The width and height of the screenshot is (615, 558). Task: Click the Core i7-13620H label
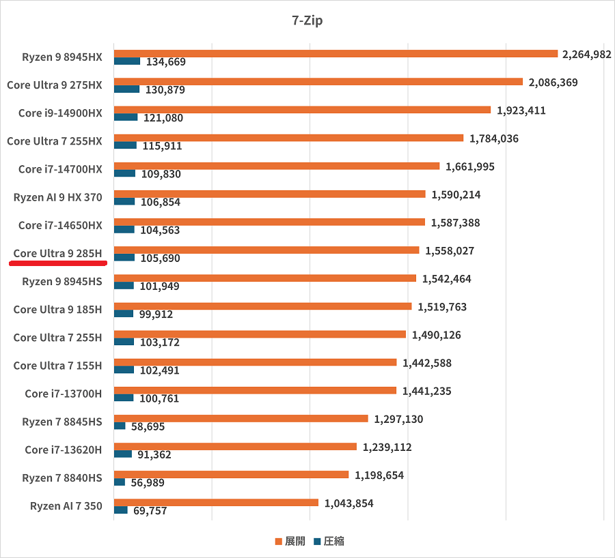click(63, 450)
